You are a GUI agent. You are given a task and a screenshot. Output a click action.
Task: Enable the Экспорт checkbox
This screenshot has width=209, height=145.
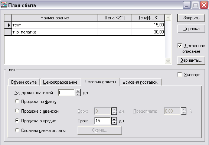tap(180, 75)
